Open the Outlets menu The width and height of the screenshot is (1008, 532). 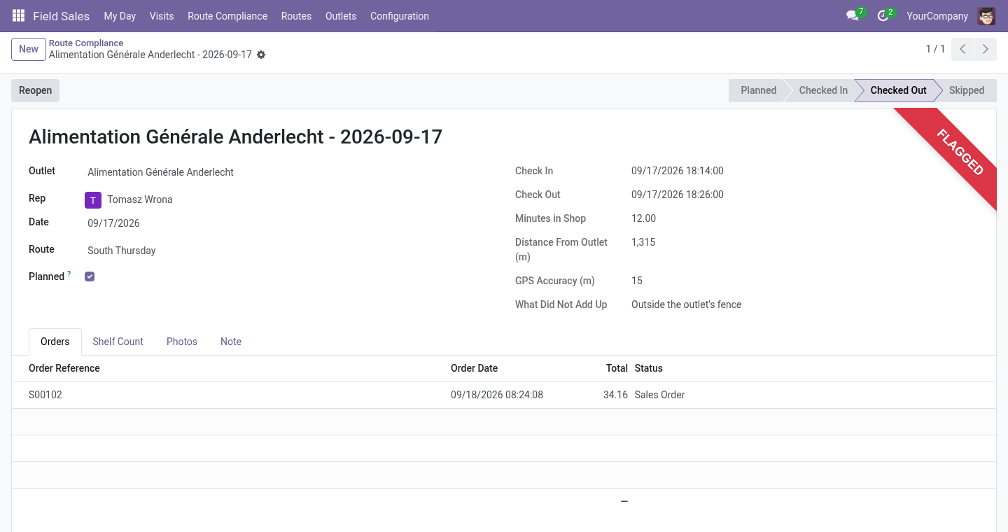341,16
